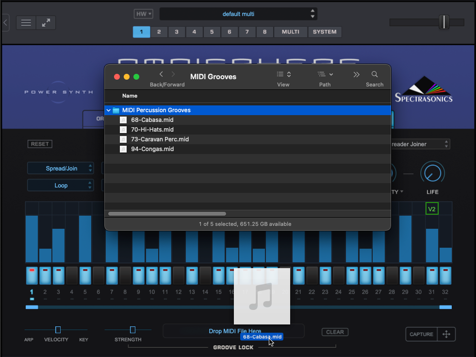Select part 8 tab
This screenshot has height=357, width=476.
tap(265, 32)
